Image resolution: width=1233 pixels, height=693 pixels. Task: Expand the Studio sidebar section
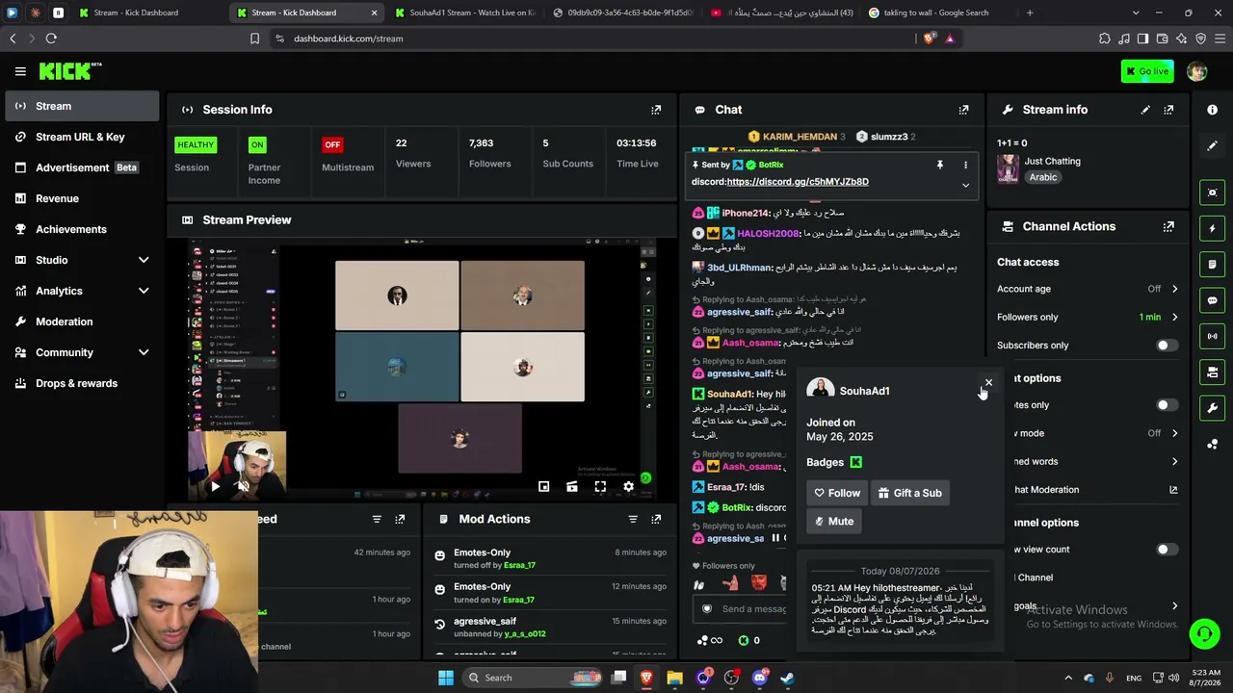pos(144,260)
